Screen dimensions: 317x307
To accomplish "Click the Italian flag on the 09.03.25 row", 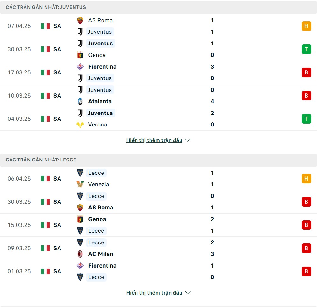I will pyautogui.click(x=45, y=248).
